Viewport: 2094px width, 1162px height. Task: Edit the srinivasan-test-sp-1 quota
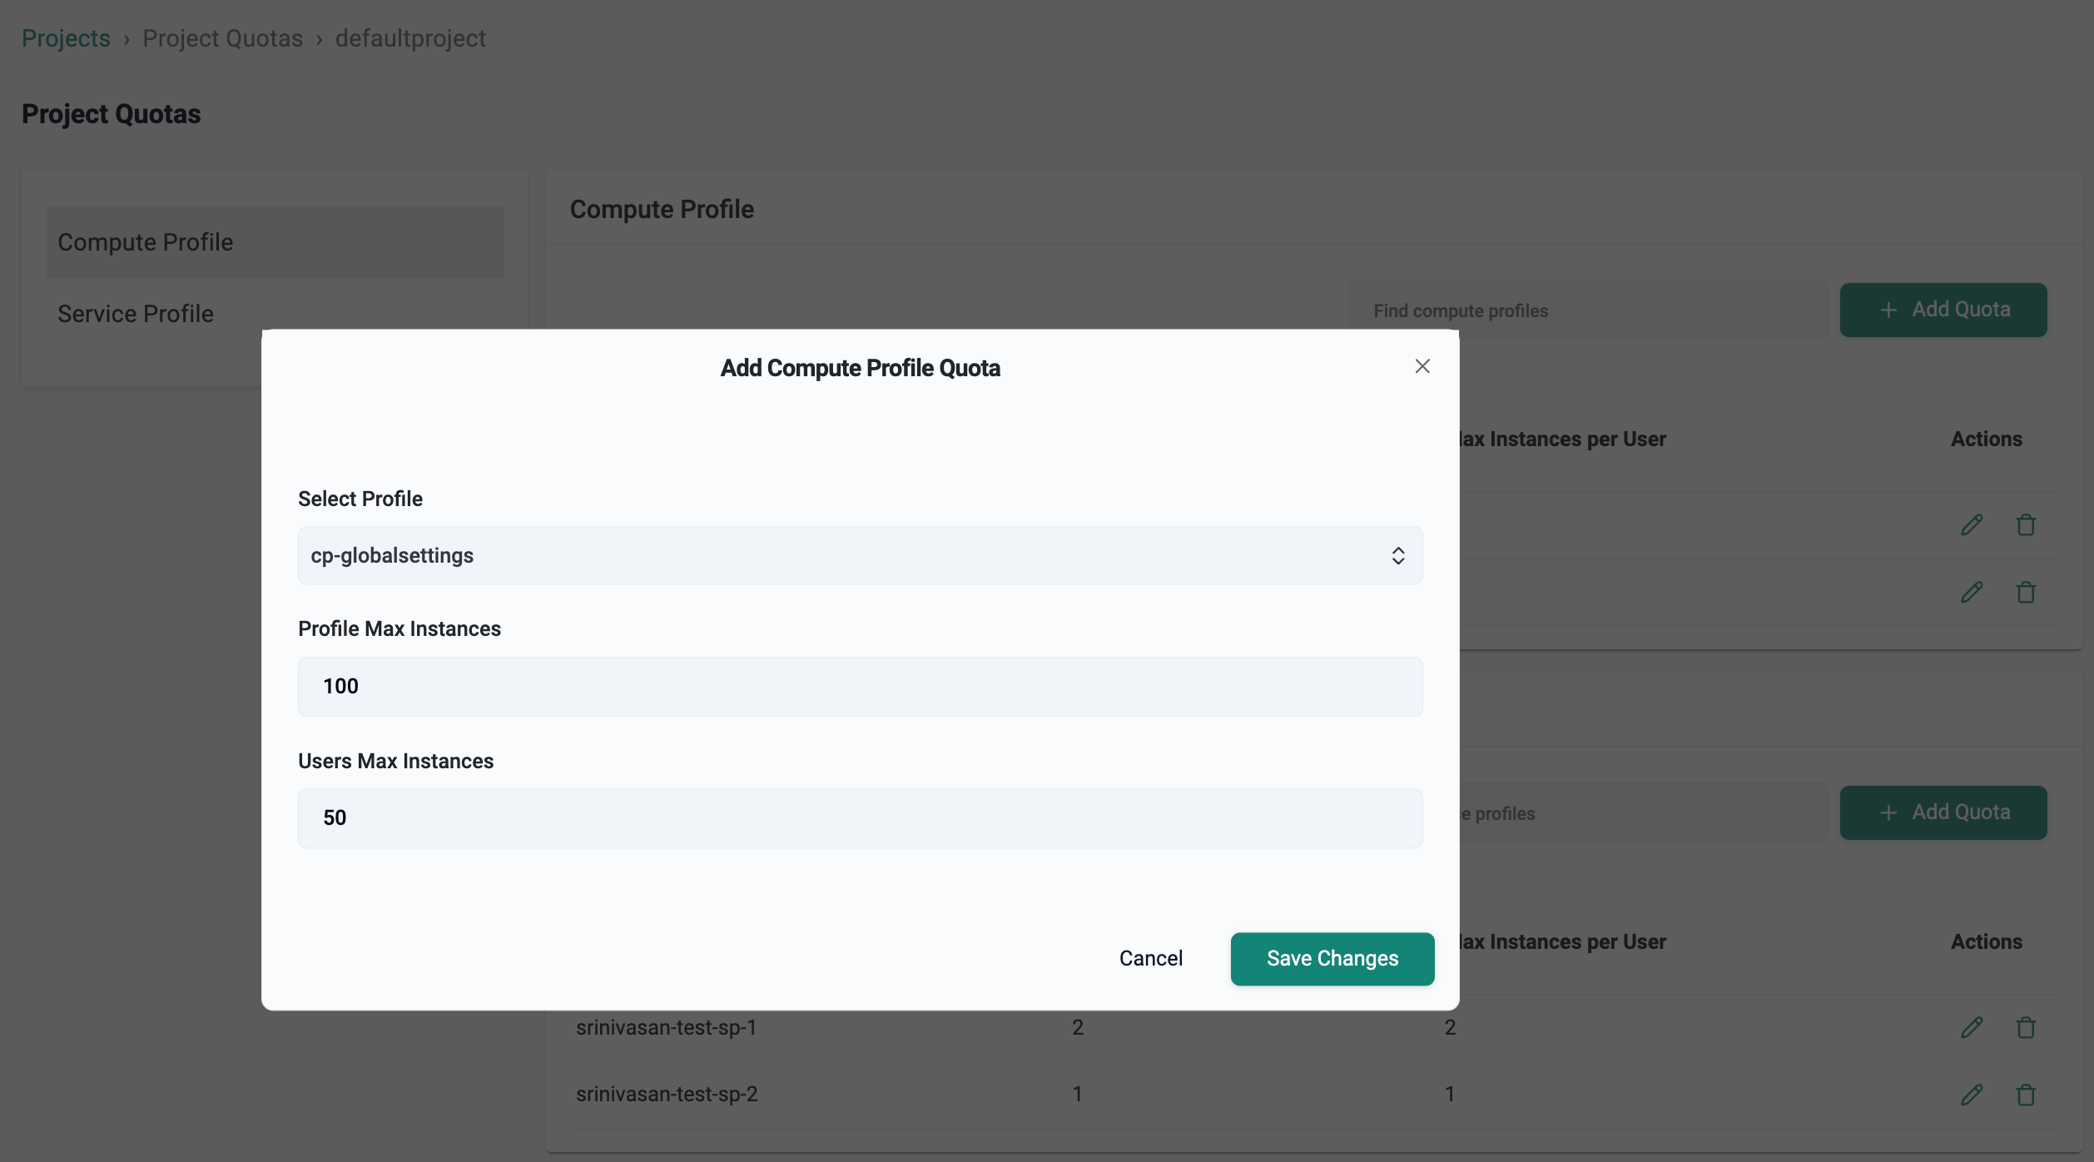1971,1028
